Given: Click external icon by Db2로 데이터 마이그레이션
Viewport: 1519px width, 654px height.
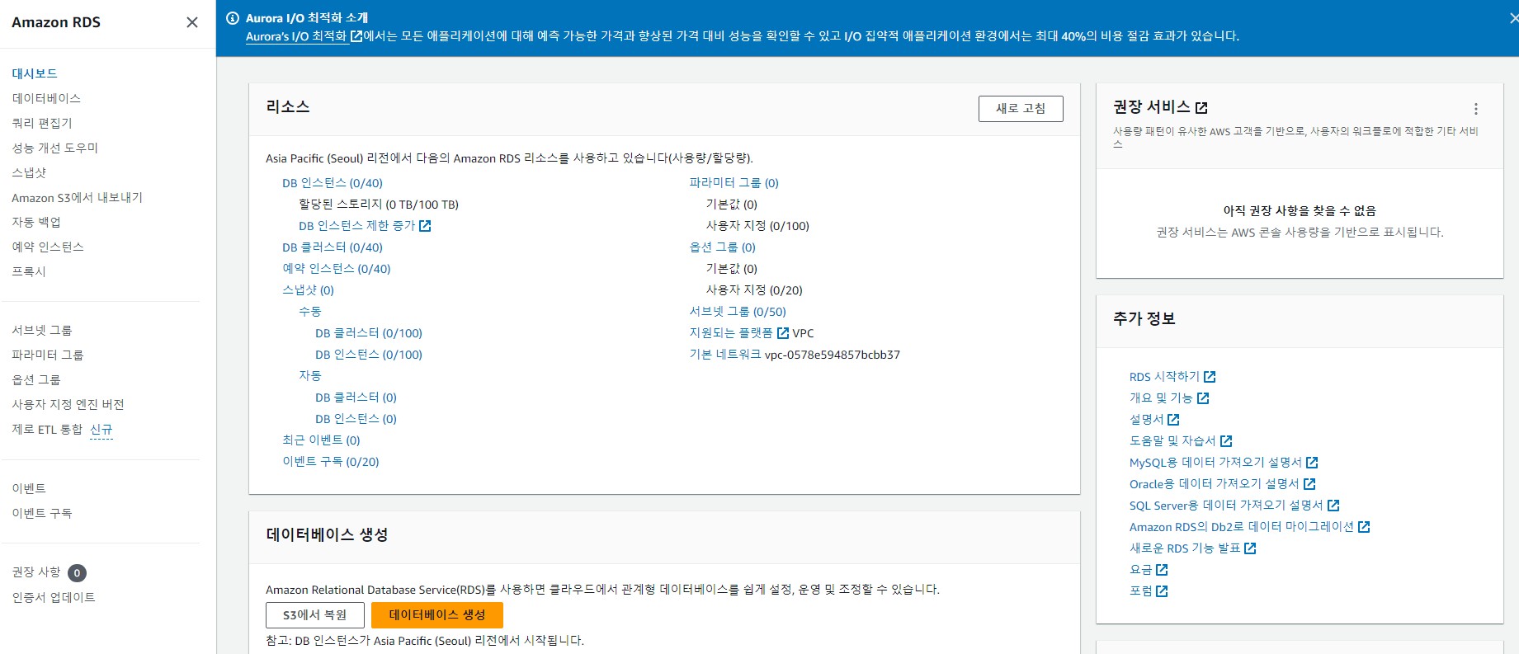Looking at the screenshot, I should (1364, 527).
